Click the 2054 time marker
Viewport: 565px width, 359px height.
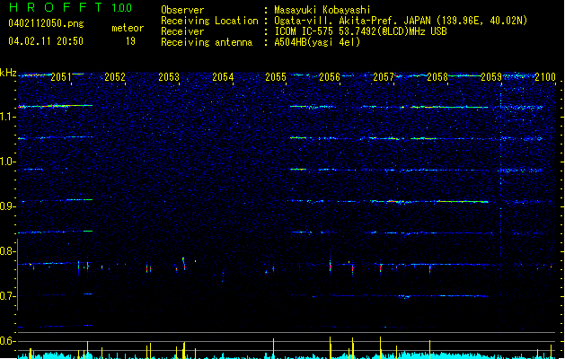coord(223,77)
